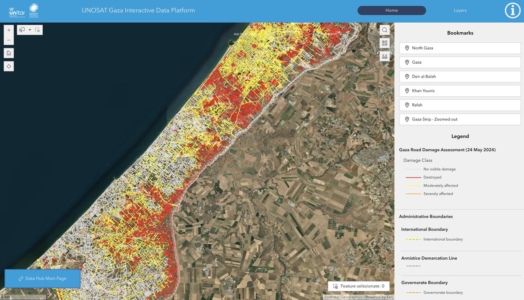Open the North Gaza bookmark

pyautogui.click(x=459, y=48)
